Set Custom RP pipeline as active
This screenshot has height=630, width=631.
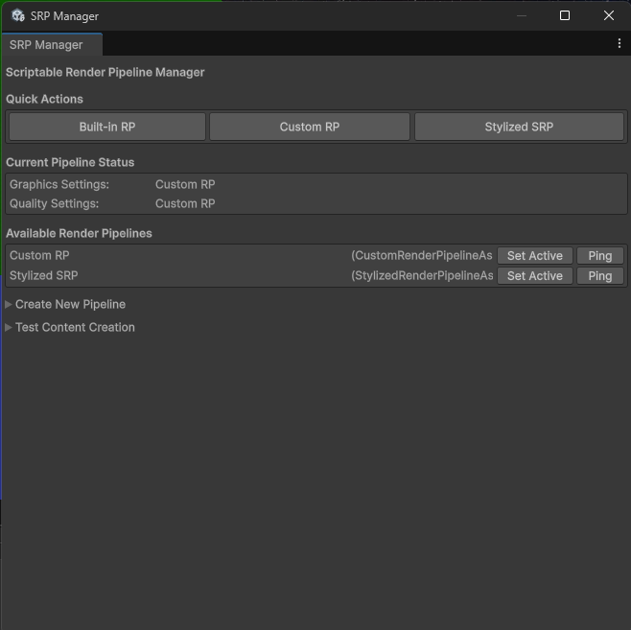(534, 256)
